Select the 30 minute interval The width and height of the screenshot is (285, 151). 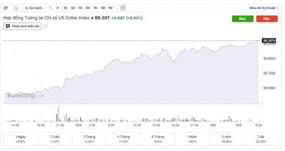pyautogui.click(x=73, y=8)
